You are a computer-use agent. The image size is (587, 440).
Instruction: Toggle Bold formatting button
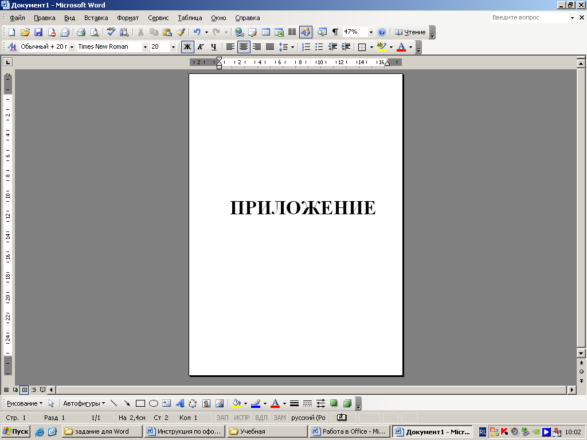point(187,47)
